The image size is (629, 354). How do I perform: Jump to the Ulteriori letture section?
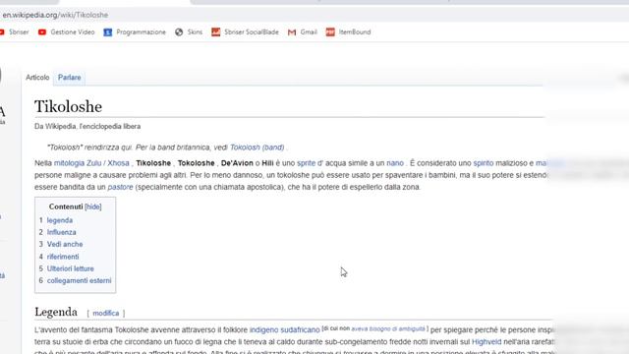(x=70, y=268)
